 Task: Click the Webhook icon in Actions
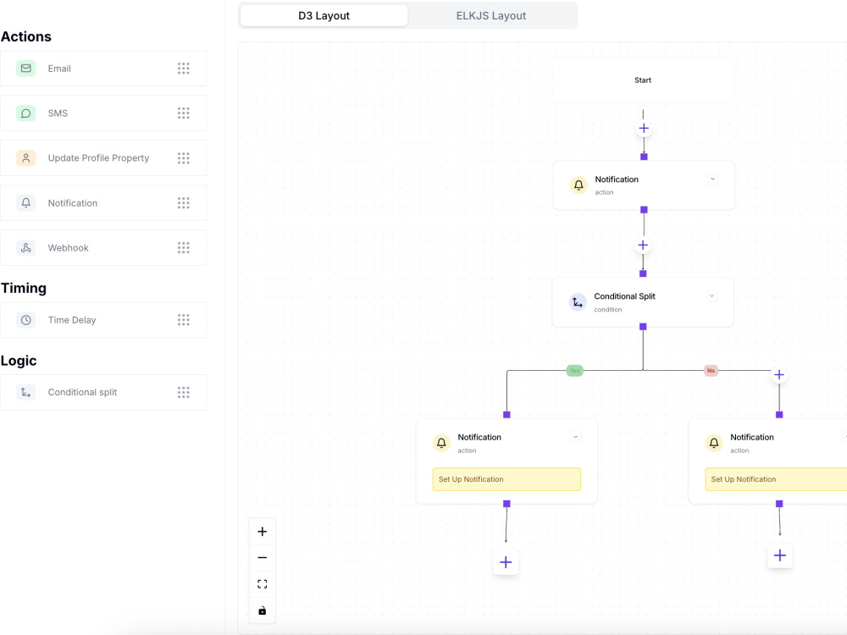tap(26, 248)
